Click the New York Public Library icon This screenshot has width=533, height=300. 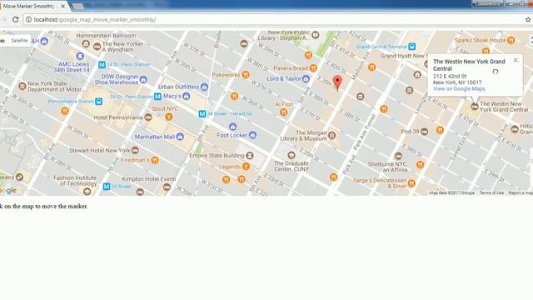click(316, 34)
